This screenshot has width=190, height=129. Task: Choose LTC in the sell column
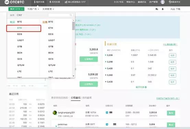point(50,71)
